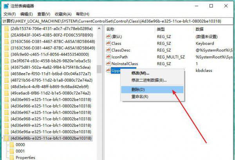Choose 重命名(R) in the context menu

(140, 96)
